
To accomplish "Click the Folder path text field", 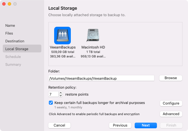I will (101, 78).
